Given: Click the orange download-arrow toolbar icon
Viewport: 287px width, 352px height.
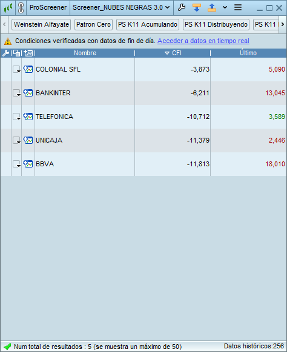Looking at the screenshot, I should 197,7.
